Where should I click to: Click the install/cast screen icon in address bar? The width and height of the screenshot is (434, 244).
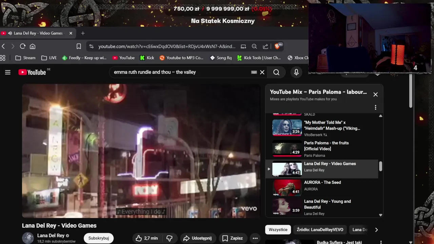[x=243, y=46]
